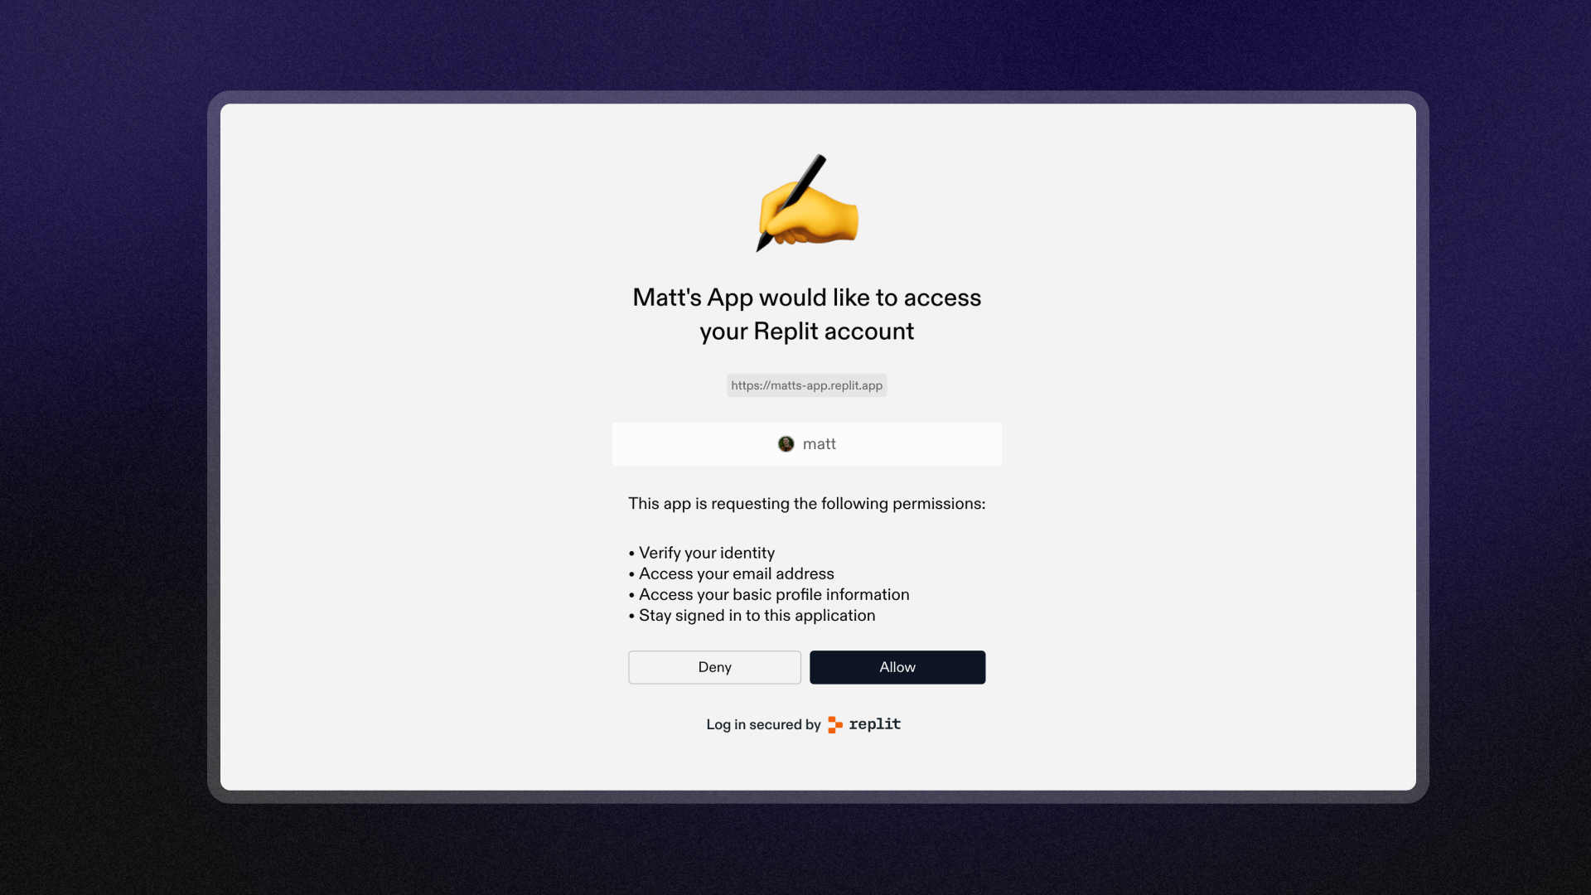Click the bullet before Stay signed in
This screenshot has width=1591, height=895.
coord(631,617)
